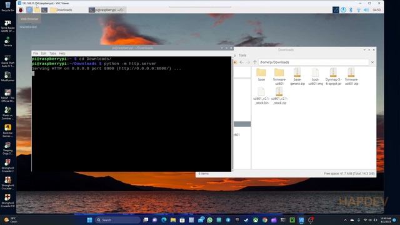Open the Stronghold Crusader HD shortcut
400x225 pixels.
click(7, 201)
